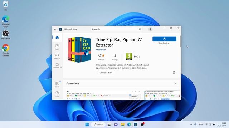The image size is (229, 128).
Task: Minimize the Microsoft Store window
Action: 164,28
